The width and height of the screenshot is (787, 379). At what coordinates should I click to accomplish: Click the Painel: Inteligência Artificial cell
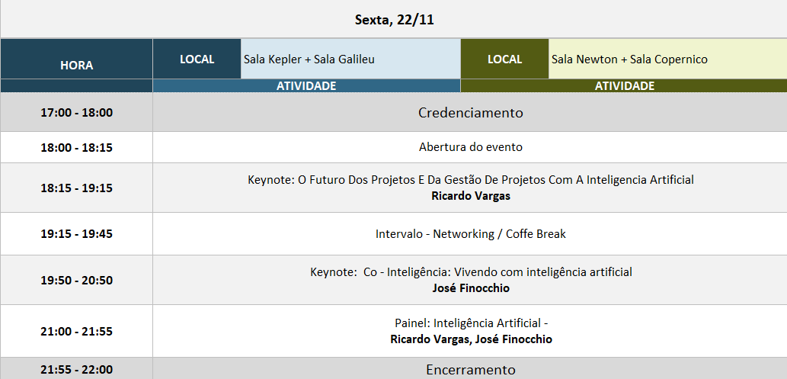point(470,331)
